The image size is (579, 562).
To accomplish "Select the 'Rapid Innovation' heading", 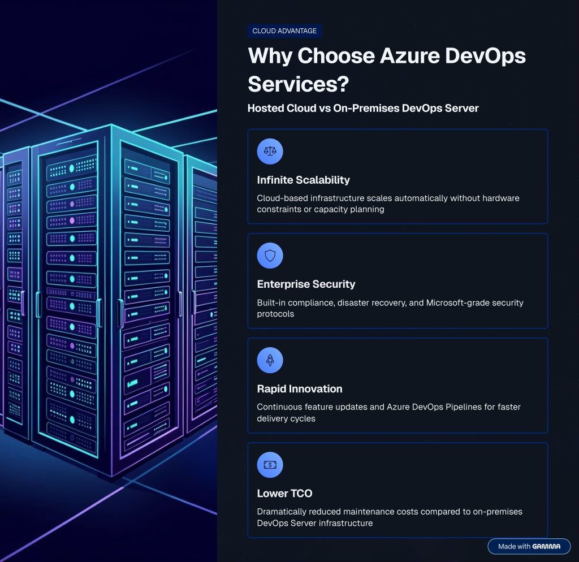I will (299, 389).
